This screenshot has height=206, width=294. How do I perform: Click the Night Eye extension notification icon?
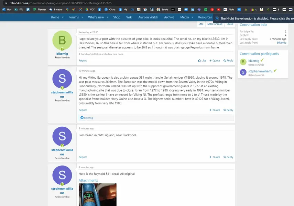tap(217, 18)
